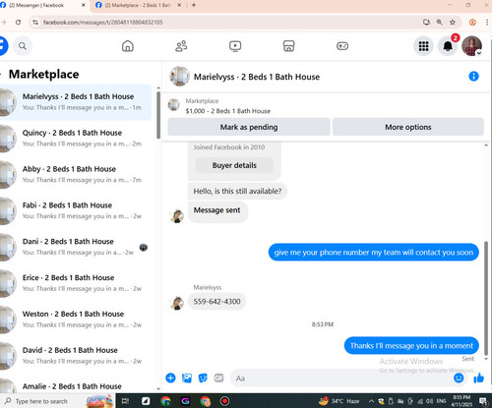Open Task View on the taskbar

pyautogui.click(x=125, y=401)
